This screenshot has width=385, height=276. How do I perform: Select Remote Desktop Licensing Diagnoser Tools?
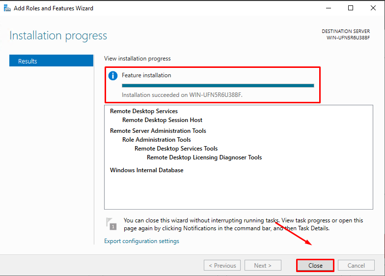pyautogui.click(x=204, y=157)
